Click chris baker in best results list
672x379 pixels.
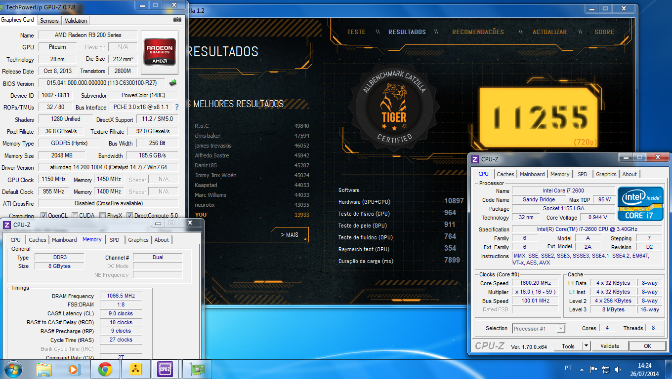pyautogui.click(x=252, y=136)
